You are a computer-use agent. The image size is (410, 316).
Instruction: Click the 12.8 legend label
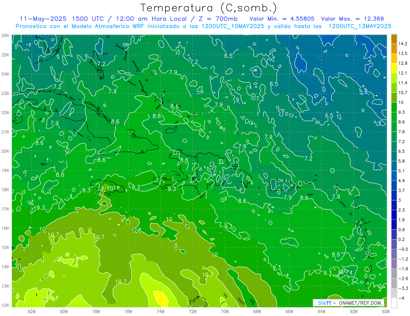(x=403, y=63)
